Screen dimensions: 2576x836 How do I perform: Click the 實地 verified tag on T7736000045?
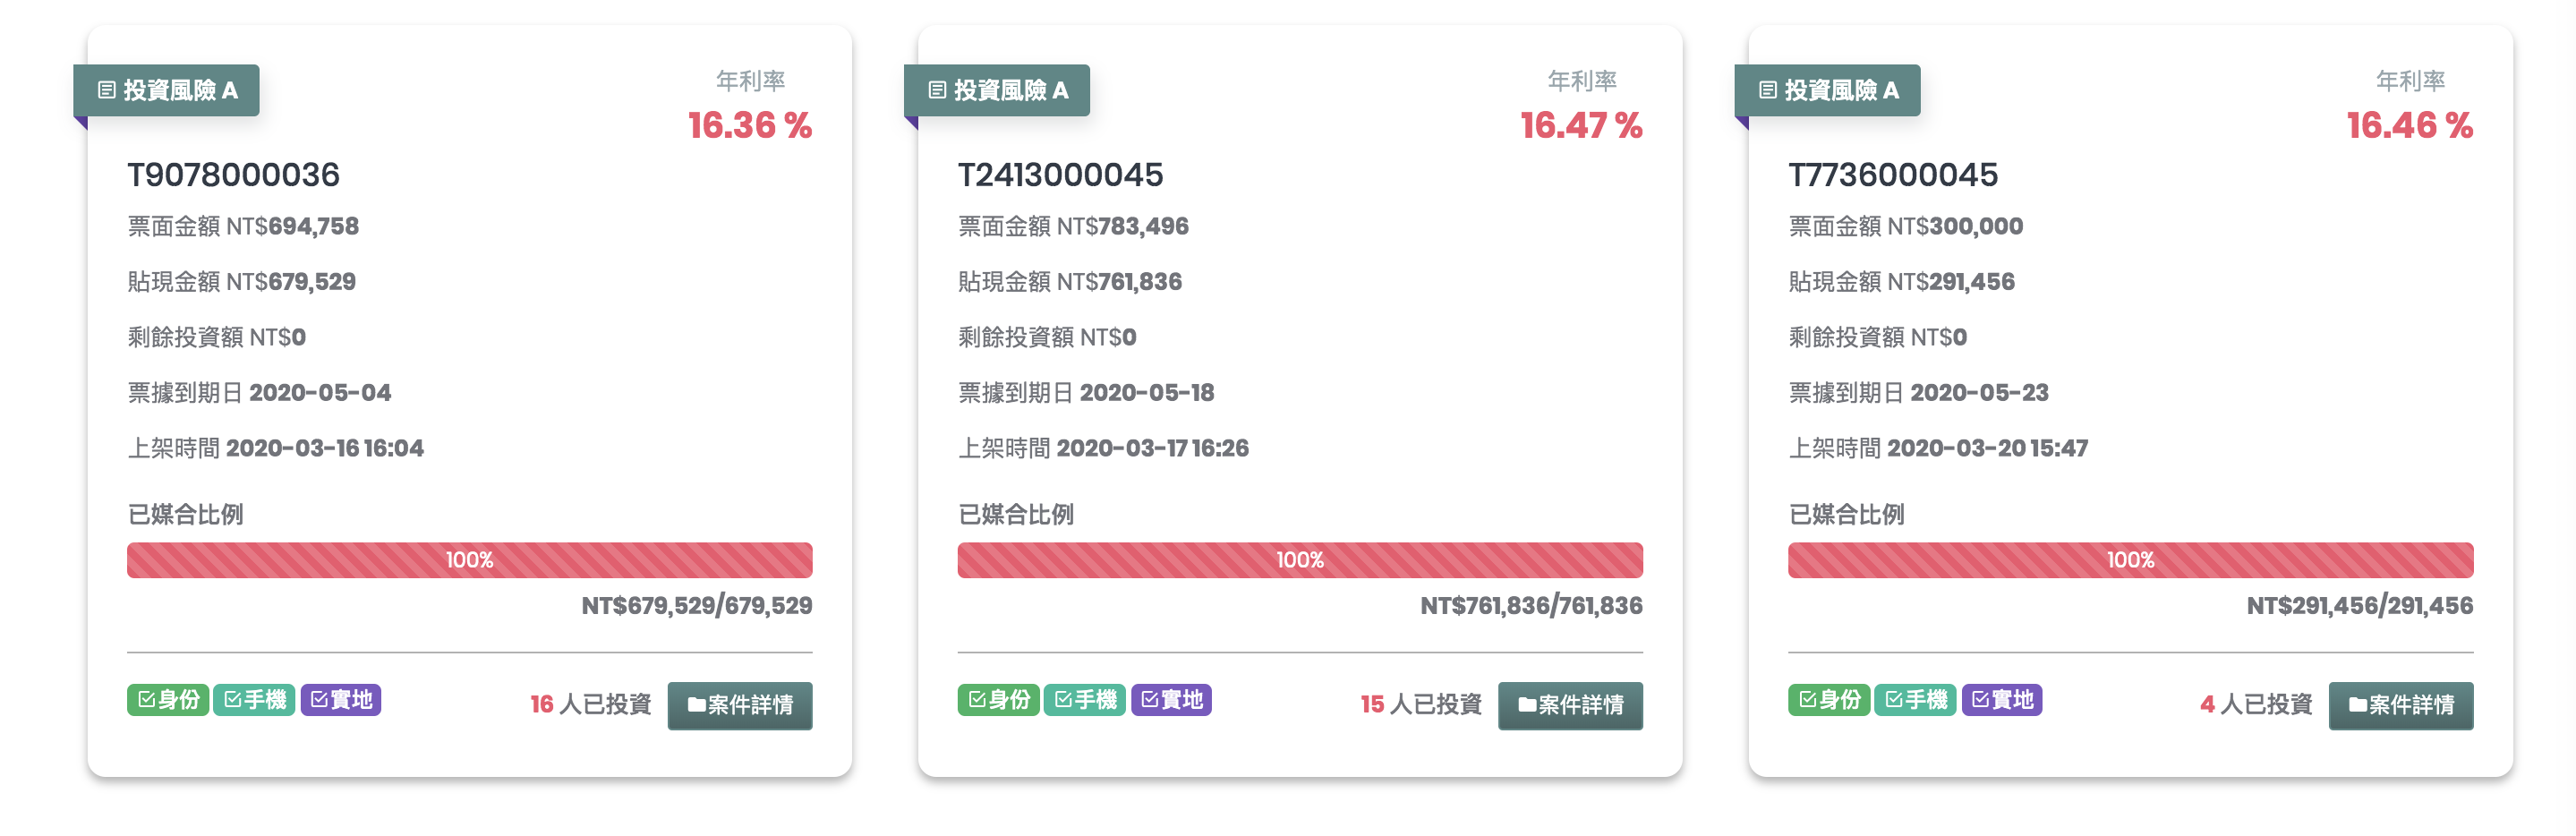click(2002, 700)
